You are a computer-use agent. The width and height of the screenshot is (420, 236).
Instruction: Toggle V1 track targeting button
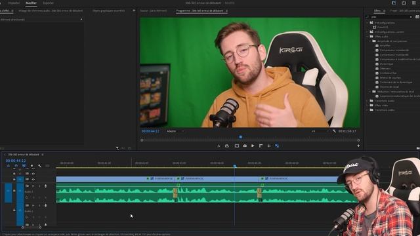coord(20,180)
